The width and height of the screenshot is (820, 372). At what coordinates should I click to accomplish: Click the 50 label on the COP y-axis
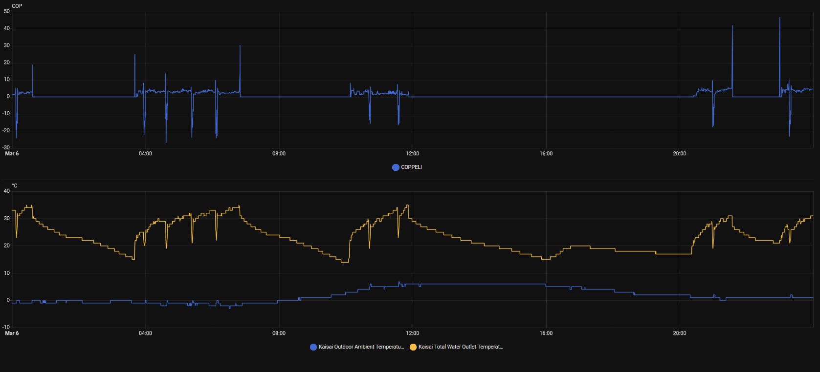7,12
